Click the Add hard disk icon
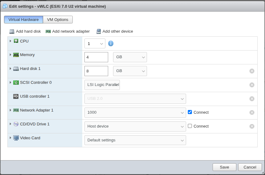This screenshot has width=265, height=175. [x=12, y=31]
